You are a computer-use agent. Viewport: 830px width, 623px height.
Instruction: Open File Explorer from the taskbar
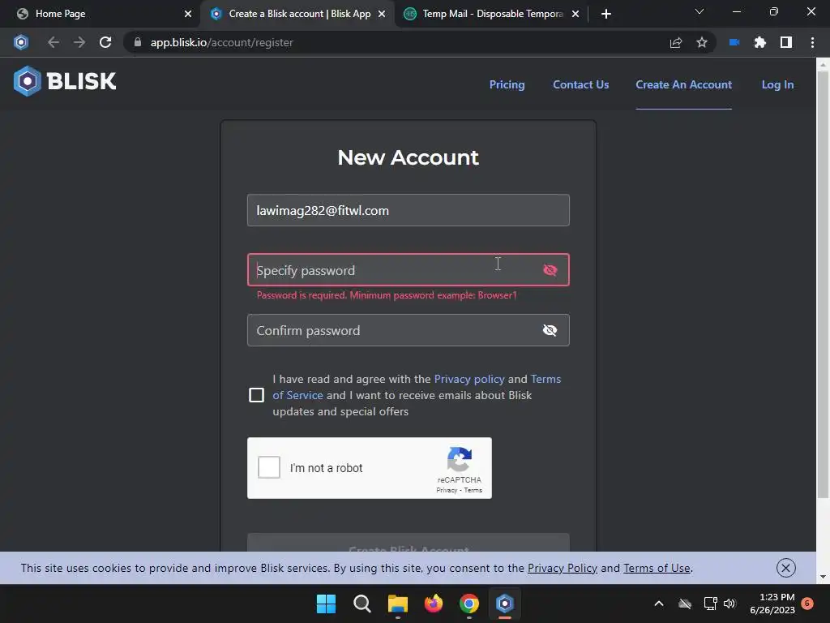pyautogui.click(x=397, y=604)
